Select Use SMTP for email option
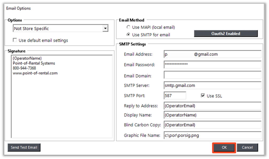The image size is (269, 159). (x=128, y=35)
